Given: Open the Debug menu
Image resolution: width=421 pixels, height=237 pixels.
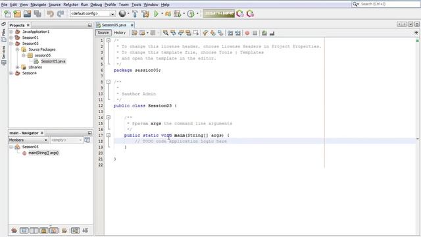Looking at the screenshot, I should pyautogui.click(x=96, y=5).
